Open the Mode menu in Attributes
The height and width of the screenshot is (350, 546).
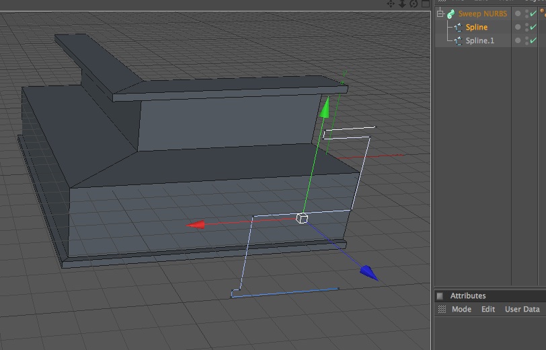(x=461, y=309)
